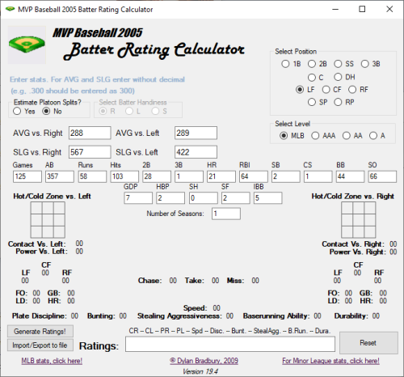The image size is (404, 377).
Task: Click the Hot/Cold Zone vs. Left grid
Action: click(48, 220)
